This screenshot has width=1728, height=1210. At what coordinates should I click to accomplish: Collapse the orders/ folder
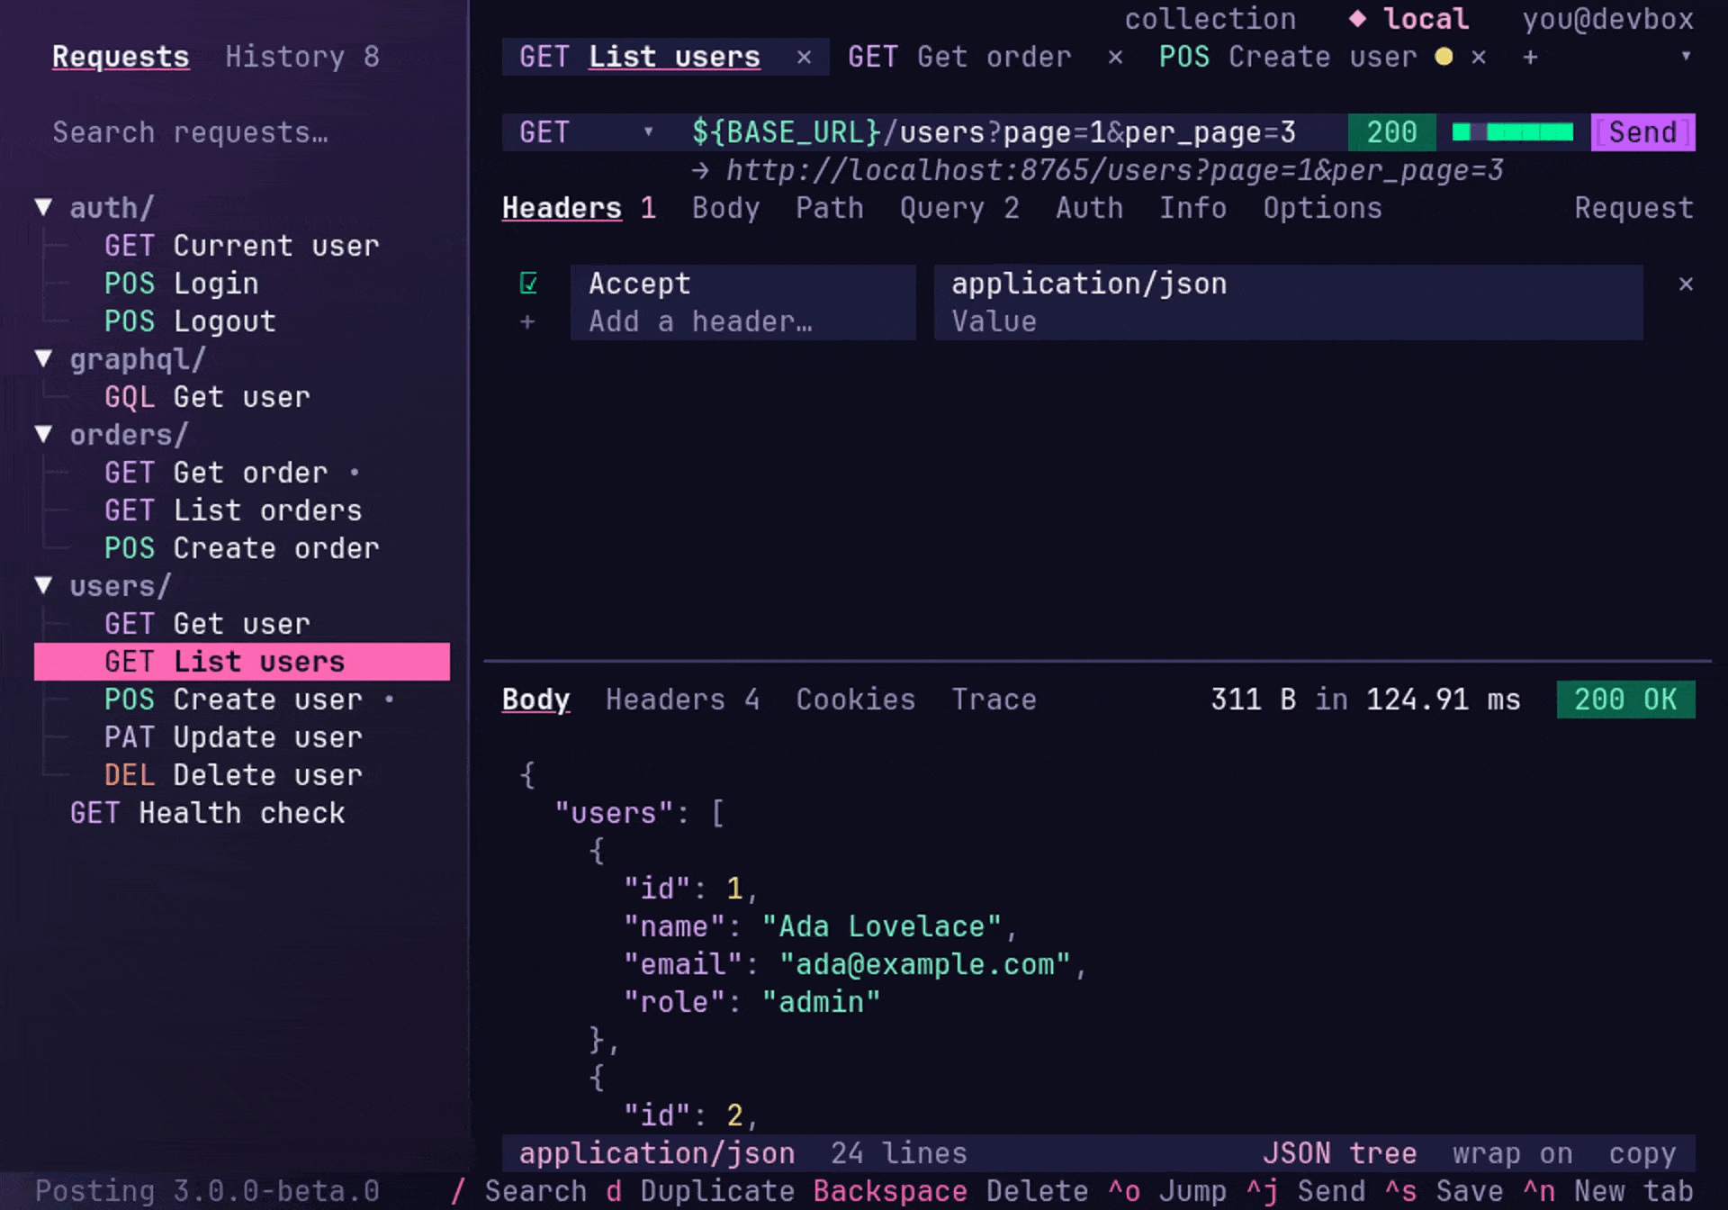43,435
